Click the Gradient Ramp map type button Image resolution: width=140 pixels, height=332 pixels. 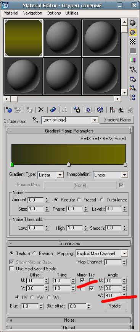coord(117,120)
